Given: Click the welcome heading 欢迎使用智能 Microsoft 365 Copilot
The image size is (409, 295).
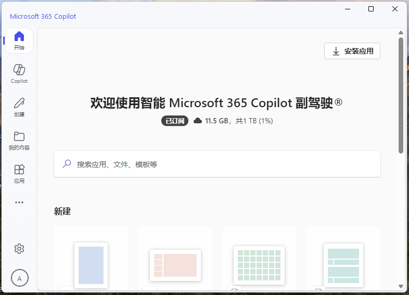Looking at the screenshot, I should point(216,103).
